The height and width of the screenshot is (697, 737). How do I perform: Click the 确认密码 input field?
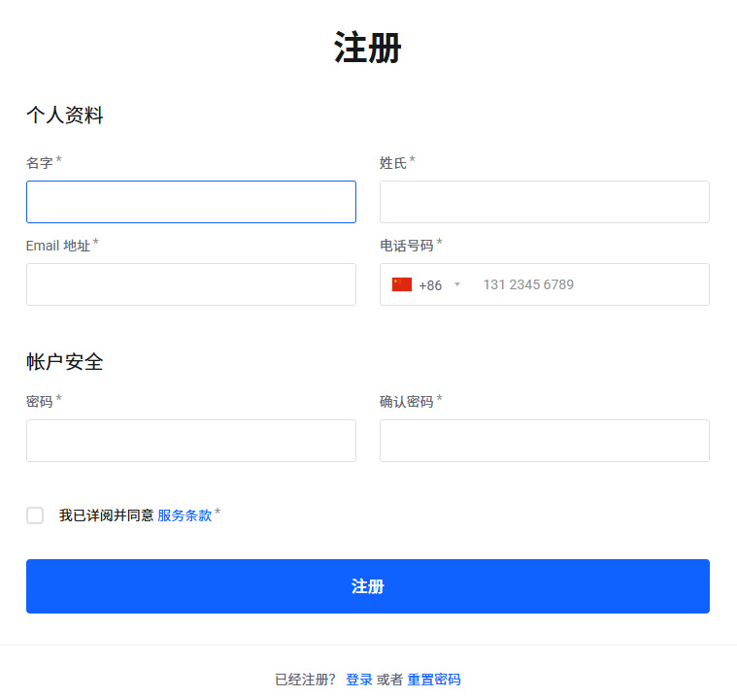[x=544, y=441]
